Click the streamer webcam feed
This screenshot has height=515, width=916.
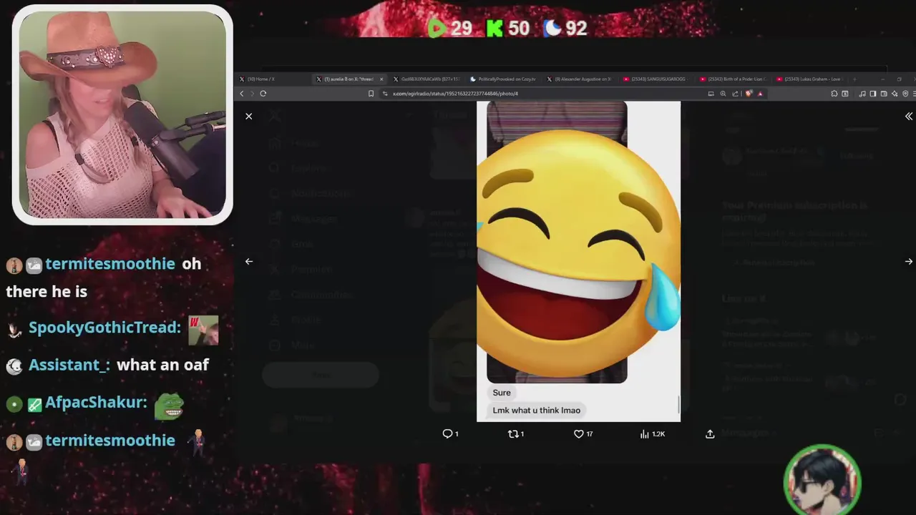(x=122, y=114)
